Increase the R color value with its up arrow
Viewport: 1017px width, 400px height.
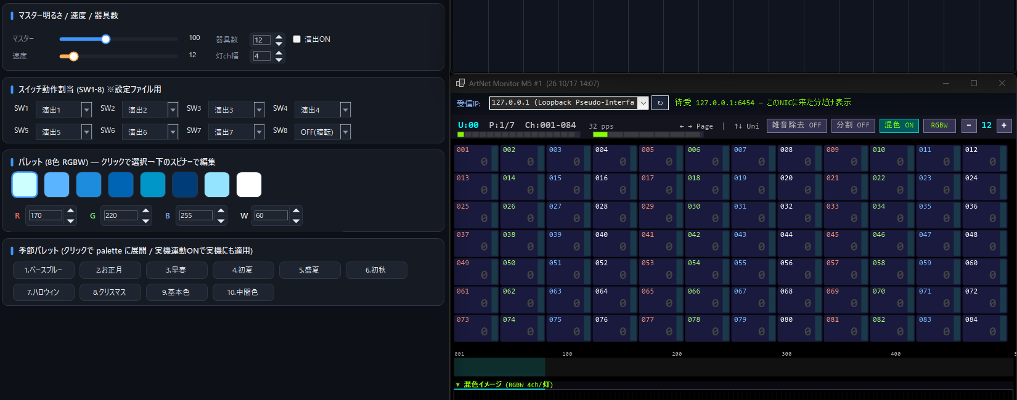(70, 211)
